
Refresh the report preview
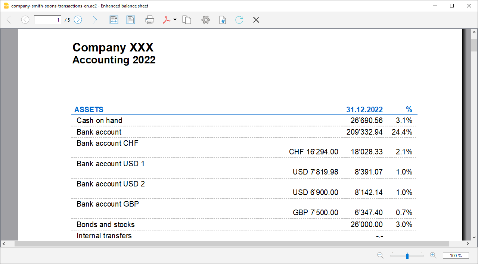239,20
